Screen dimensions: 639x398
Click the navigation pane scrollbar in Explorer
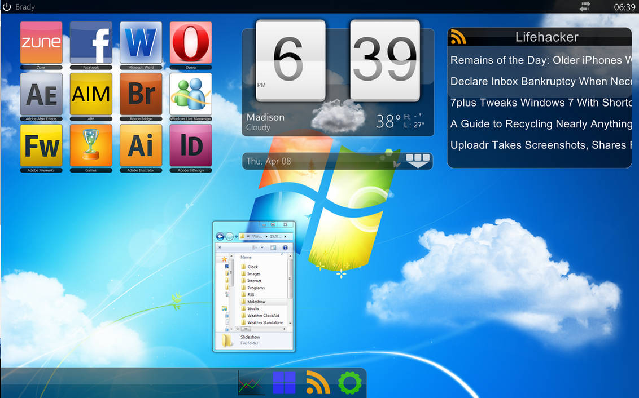(x=231, y=272)
